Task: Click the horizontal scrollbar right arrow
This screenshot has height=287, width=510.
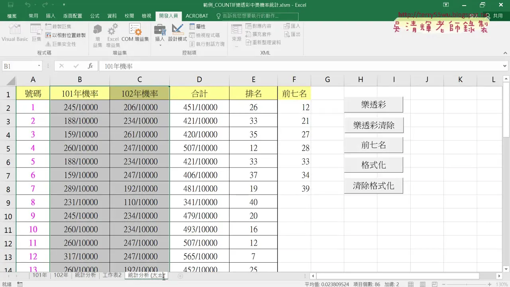Action: pyautogui.click(x=499, y=276)
